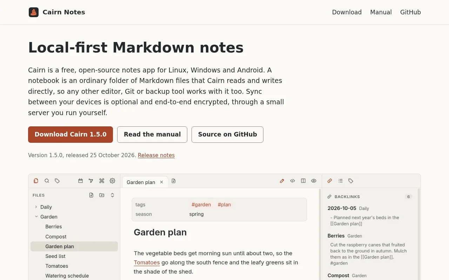This screenshot has width=449, height=280.
Task: Open Manual in the top navigation
Action: click(x=381, y=12)
